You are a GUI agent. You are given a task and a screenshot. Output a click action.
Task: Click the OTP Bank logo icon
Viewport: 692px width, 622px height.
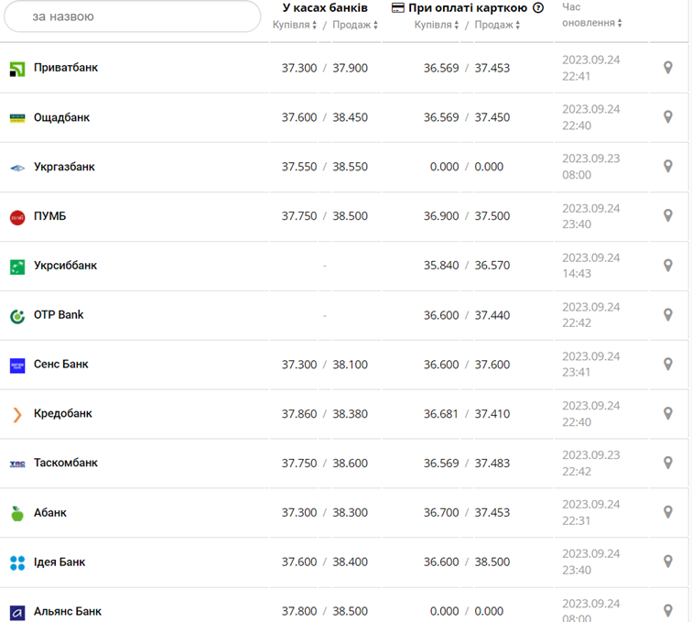tap(17, 316)
